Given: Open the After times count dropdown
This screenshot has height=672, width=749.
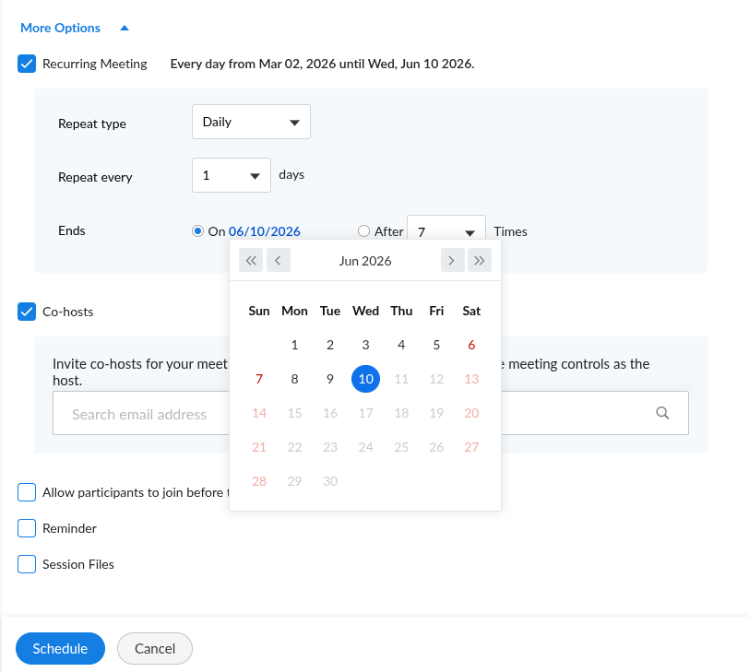Looking at the screenshot, I should tap(446, 232).
